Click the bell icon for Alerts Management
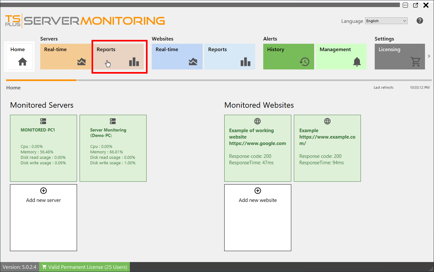The height and width of the screenshot is (272, 434). [356, 62]
